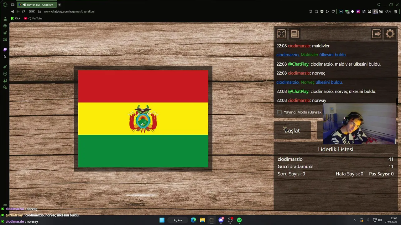Click the site security lock icon

pyautogui.click(x=39, y=12)
